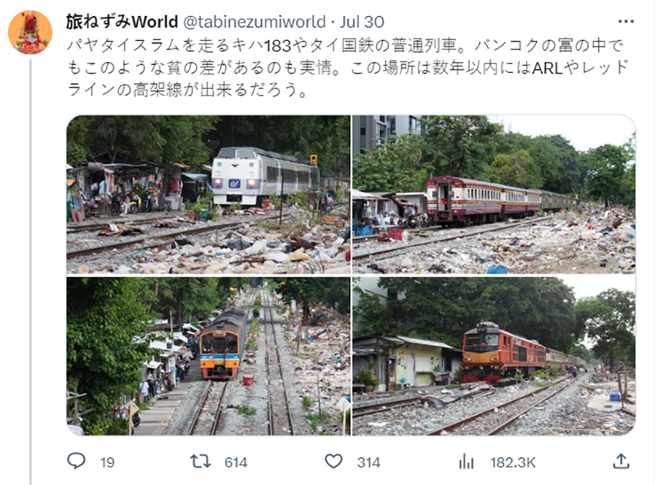Open the overhead orange railcar photo
The width and height of the screenshot is (655, 485).
(x=208, y=356)
